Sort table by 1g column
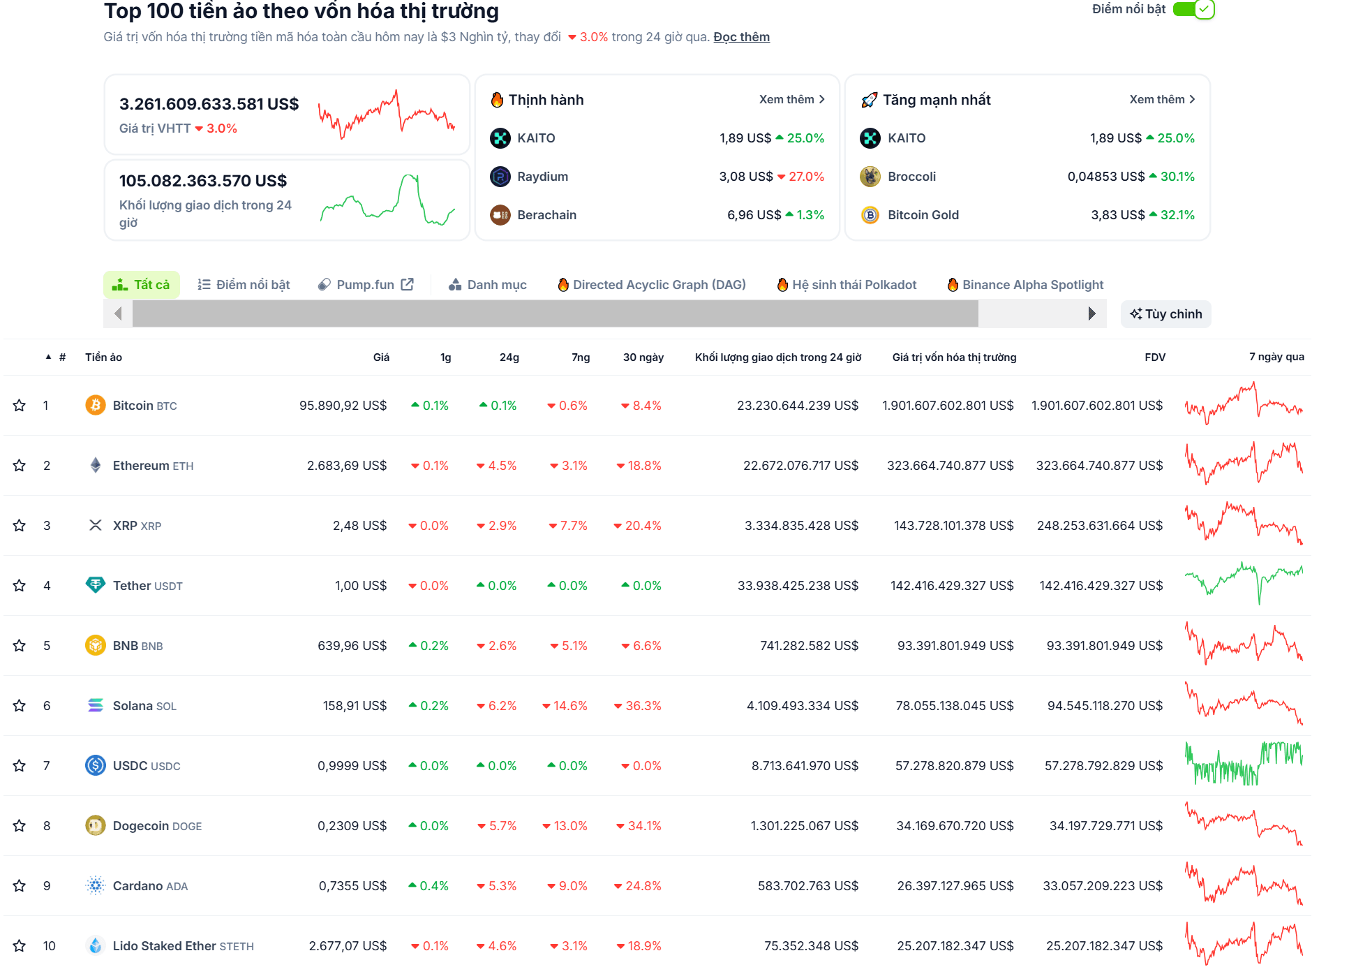 pos(445,357)
